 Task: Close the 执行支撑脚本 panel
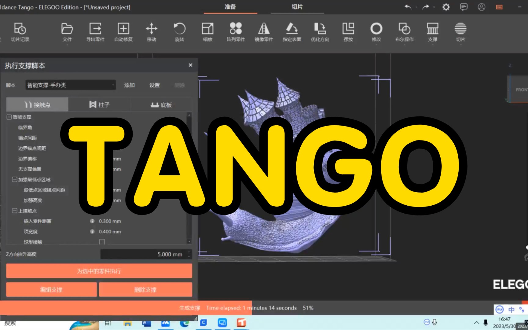[x=190, y=65]
